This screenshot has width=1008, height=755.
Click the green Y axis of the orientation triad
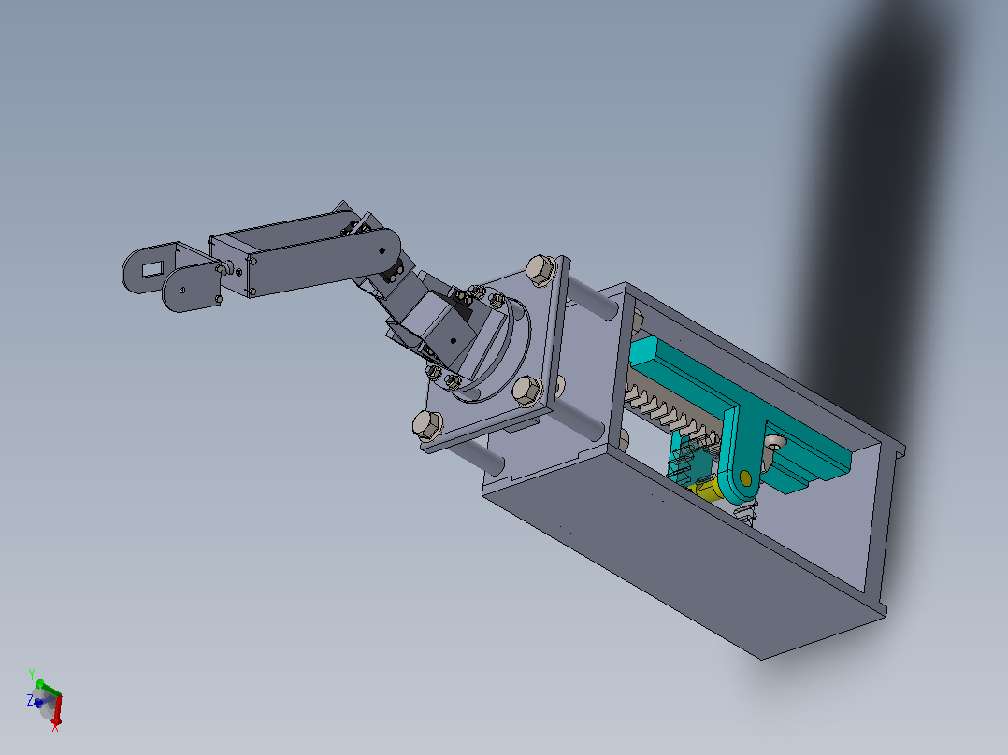(x=49, y=688)
